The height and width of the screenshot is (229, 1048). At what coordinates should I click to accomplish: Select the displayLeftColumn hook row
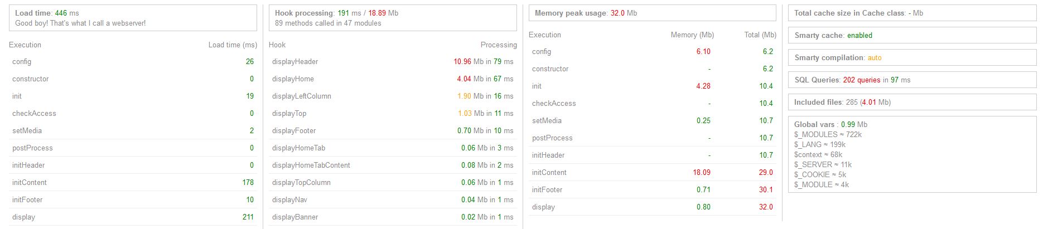tap(393, 96)
